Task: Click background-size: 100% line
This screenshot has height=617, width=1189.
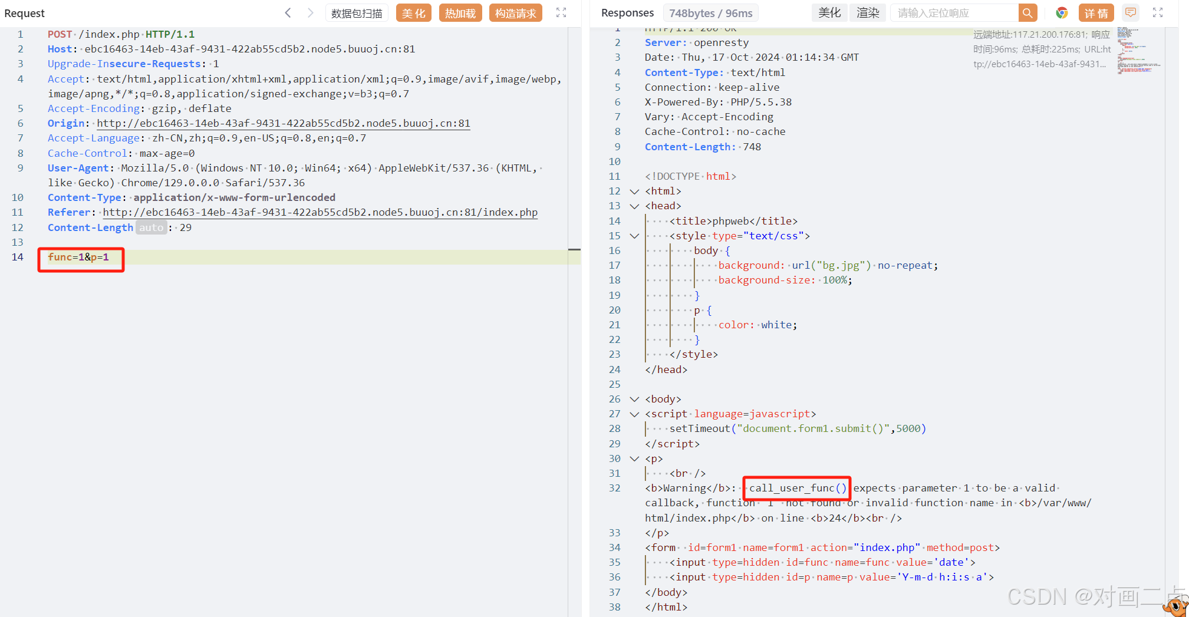Action: point(785,280)
